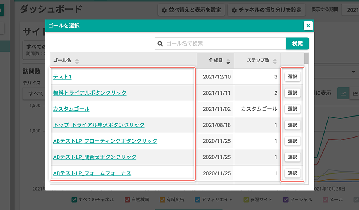Click 選択 for カスタムゴール row
Image resolution: width=359 pixels, height=210 pixels.
292,109
